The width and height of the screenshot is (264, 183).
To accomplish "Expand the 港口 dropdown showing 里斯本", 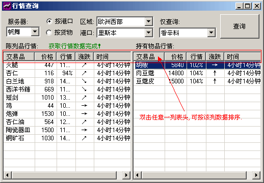I will 125,33.
